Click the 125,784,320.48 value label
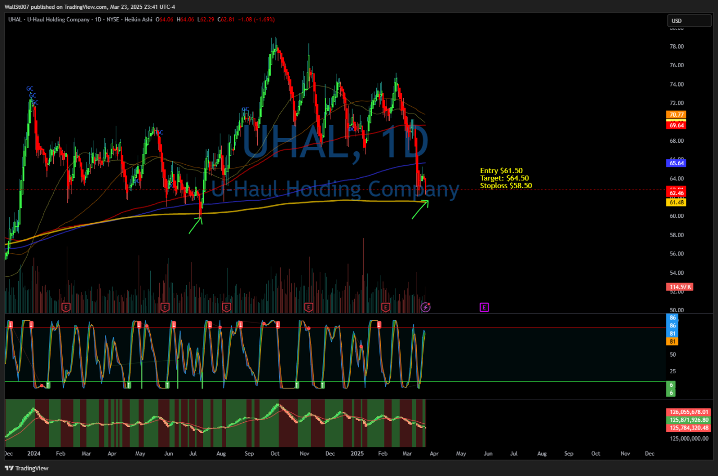The height and width of the screenshot is (476, 718). pyautogui.click(x=689, y=428)
